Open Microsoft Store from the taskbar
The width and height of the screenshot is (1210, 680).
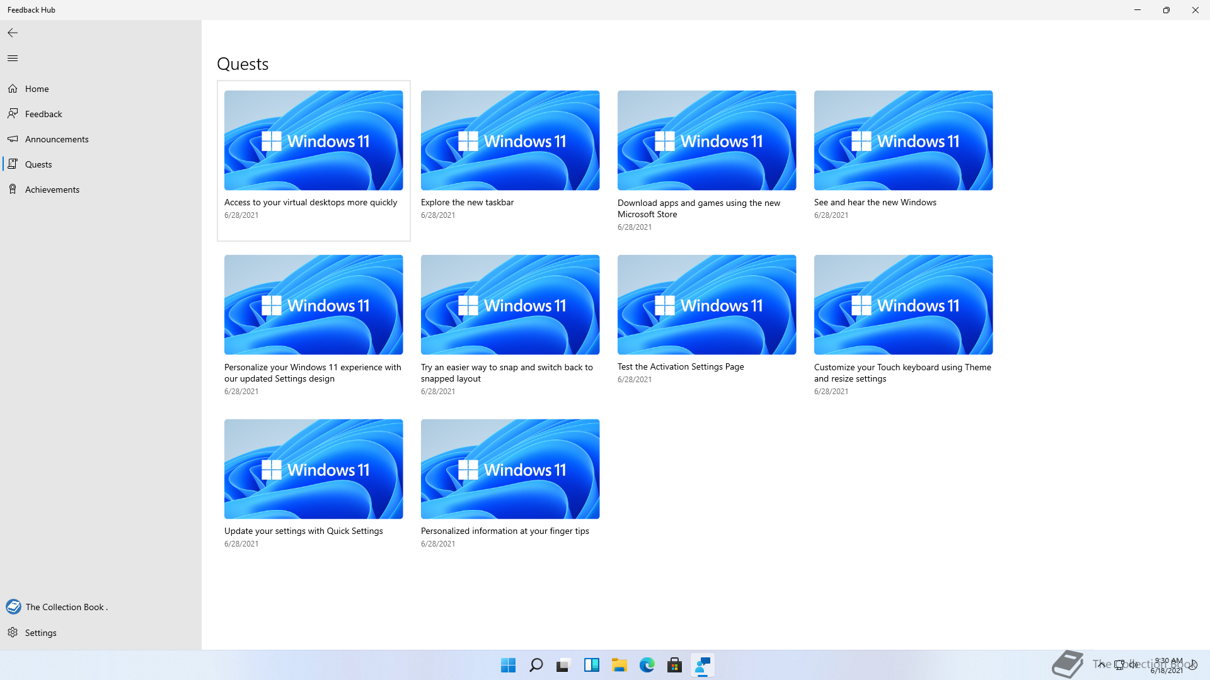[675, 665]
